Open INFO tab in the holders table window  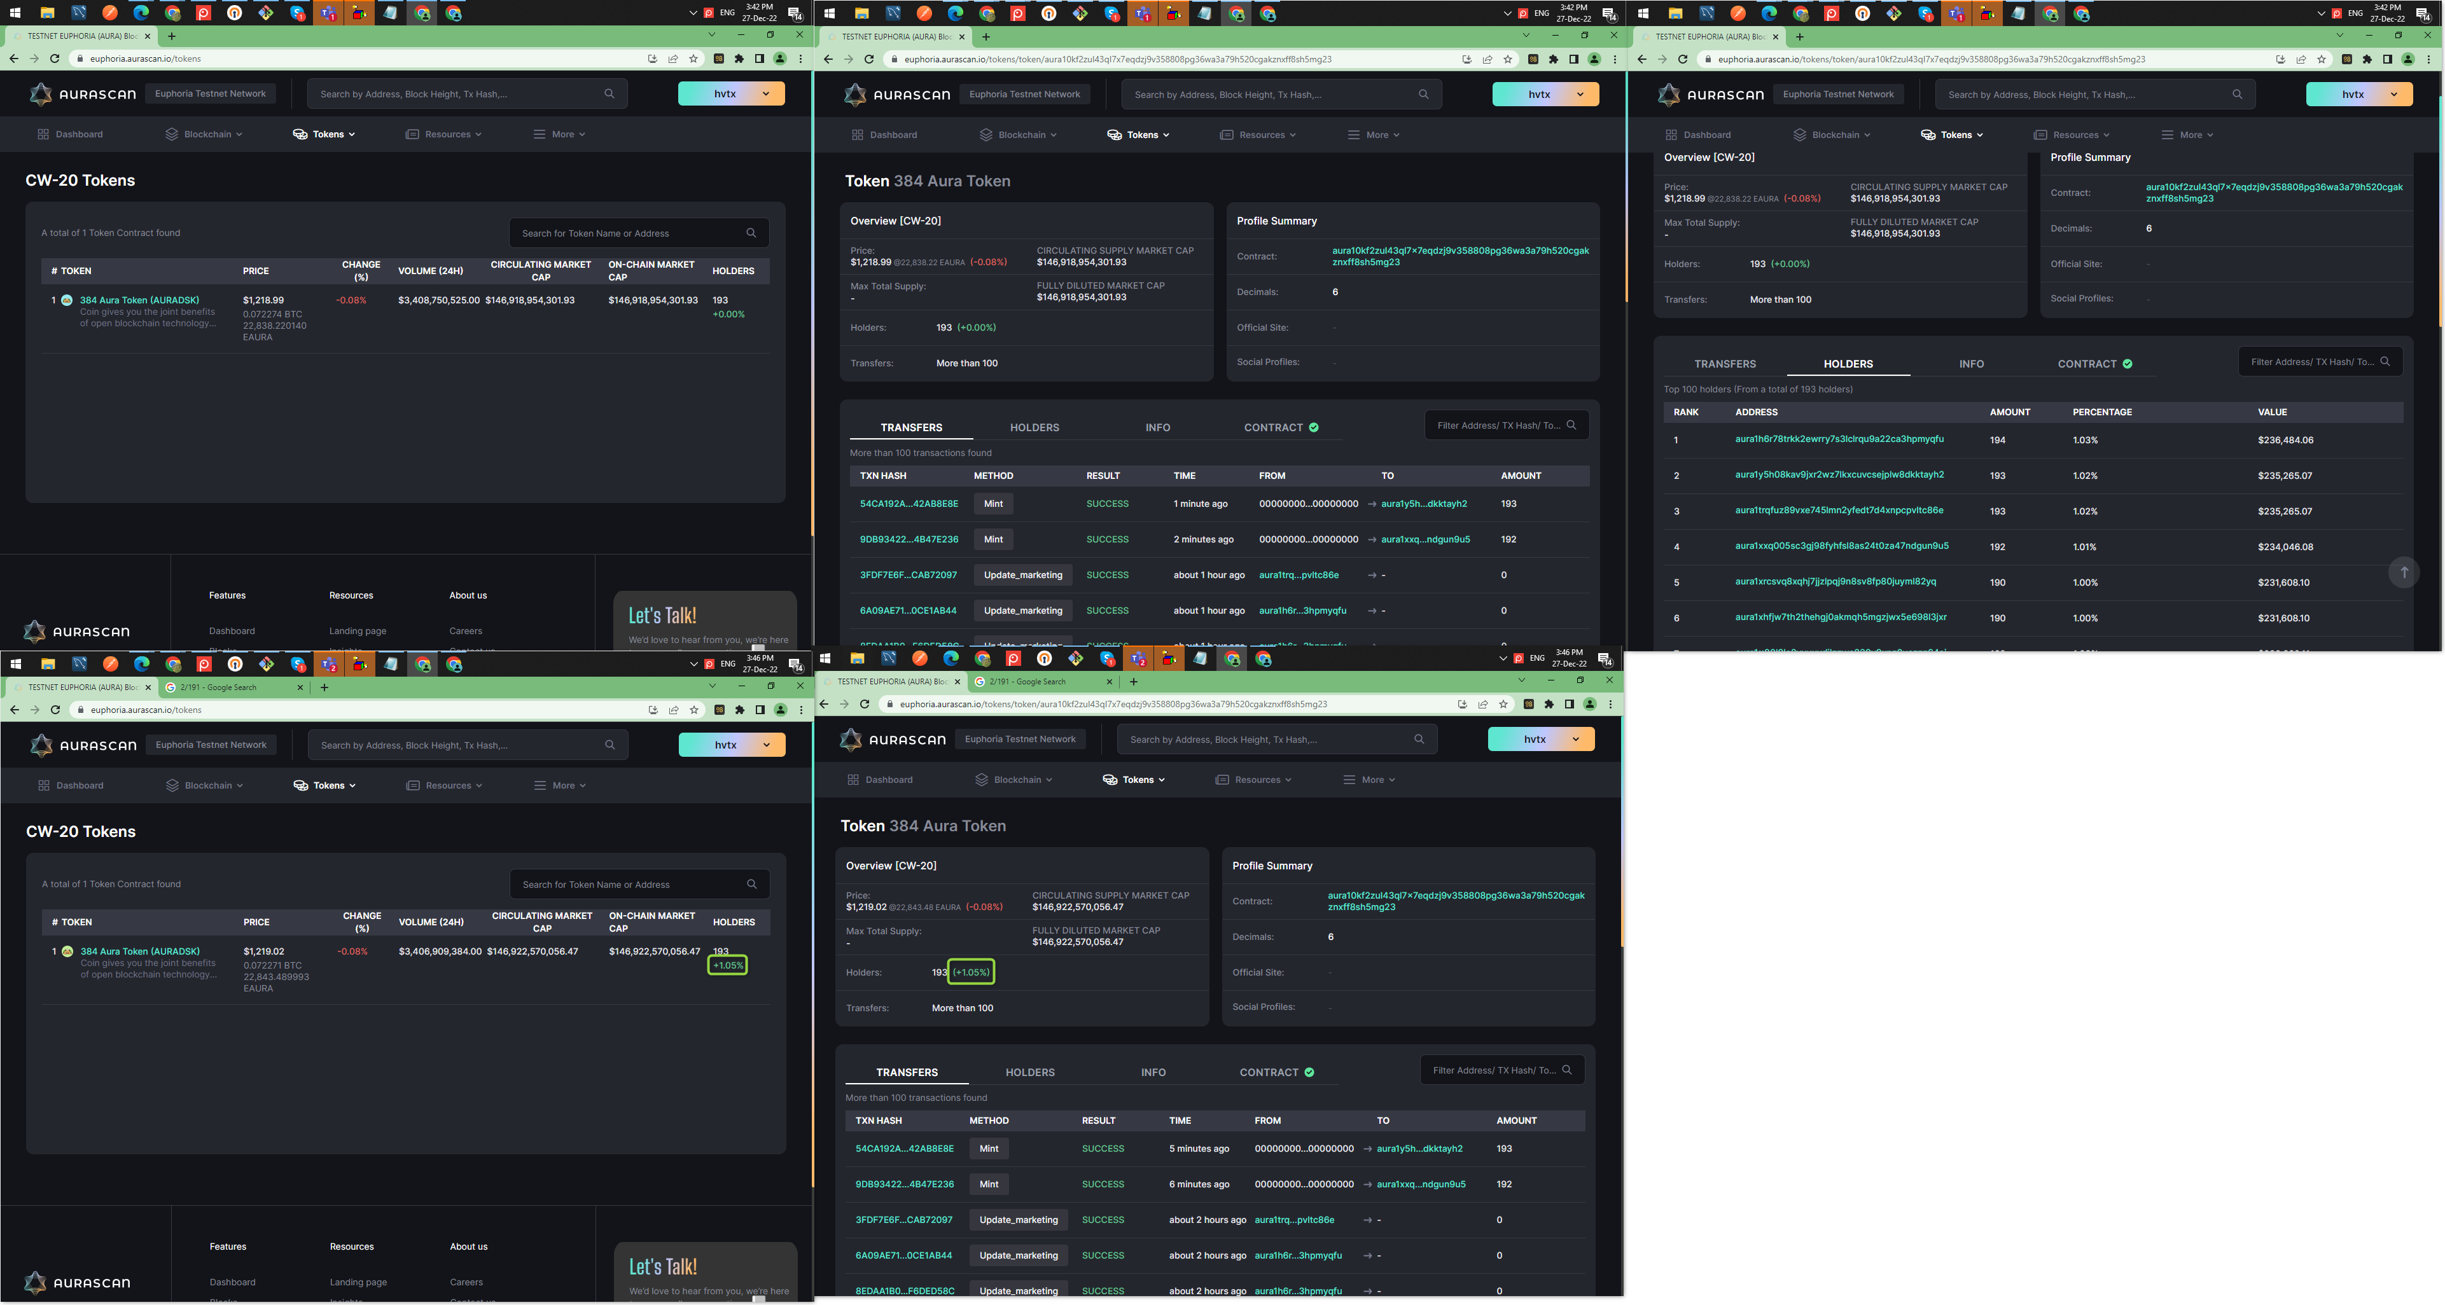[x=1970, y=364]
